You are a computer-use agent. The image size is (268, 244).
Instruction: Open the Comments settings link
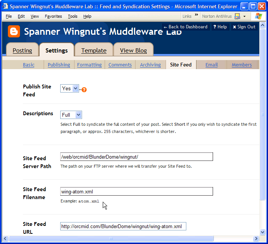click(120, 65)
